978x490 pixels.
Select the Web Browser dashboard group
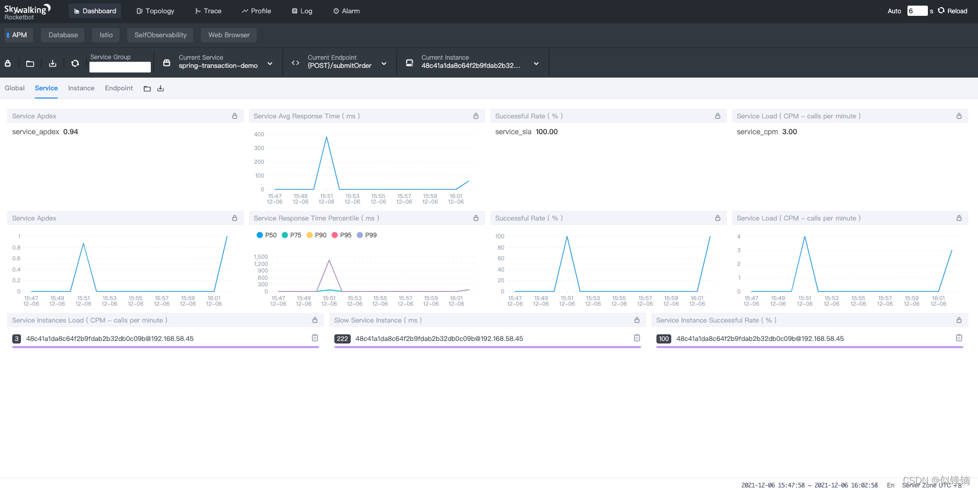pyautogui.click(x=229, y=35)
